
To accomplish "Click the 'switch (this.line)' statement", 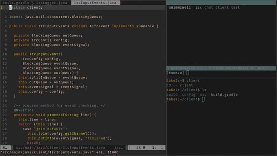I will (40, 124).
